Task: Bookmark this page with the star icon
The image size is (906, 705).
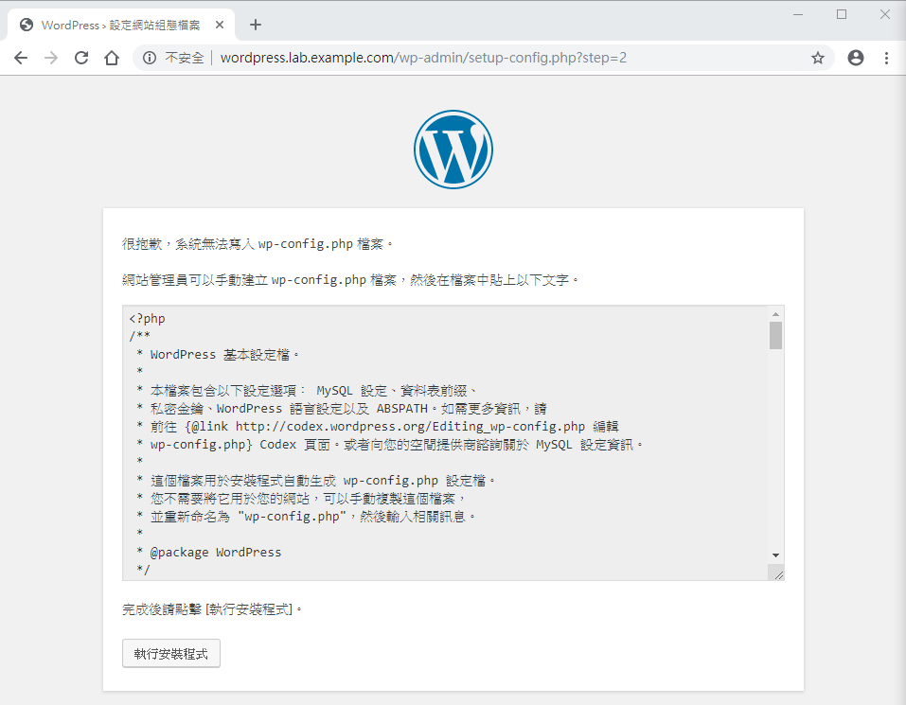Action: (818, 58)
